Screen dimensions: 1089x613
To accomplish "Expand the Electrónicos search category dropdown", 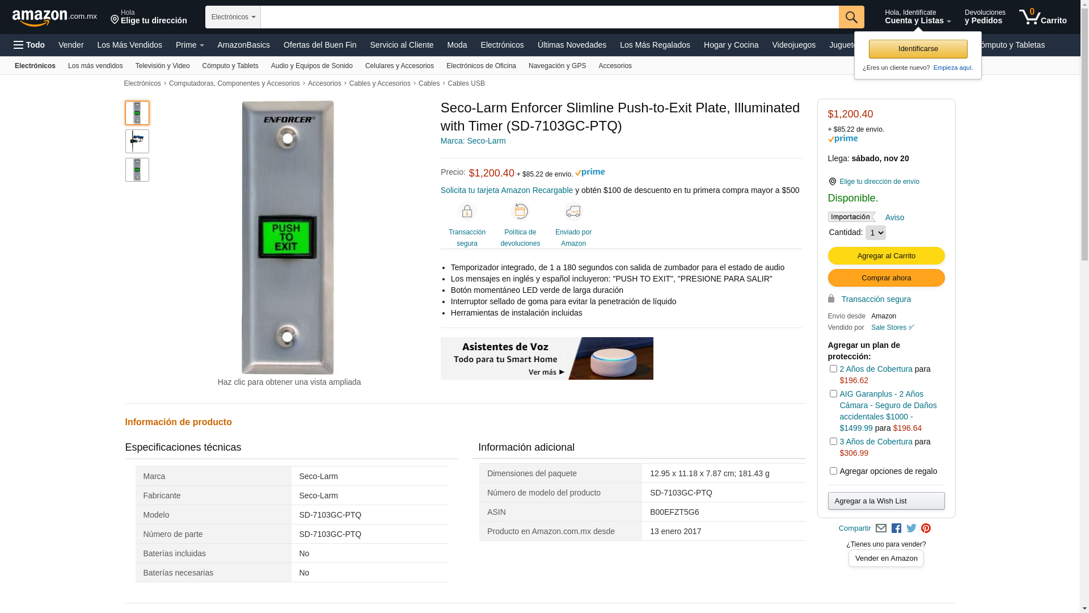I will (233, 17).
